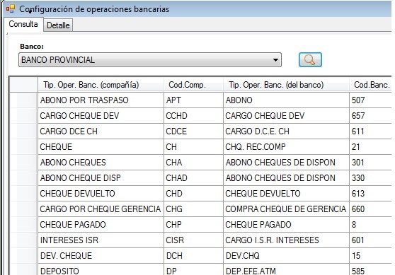Image resolution: width=395 pixels, height=275 pixels.
Task: Click bank code 8 cell
Action: coord(370,224)
